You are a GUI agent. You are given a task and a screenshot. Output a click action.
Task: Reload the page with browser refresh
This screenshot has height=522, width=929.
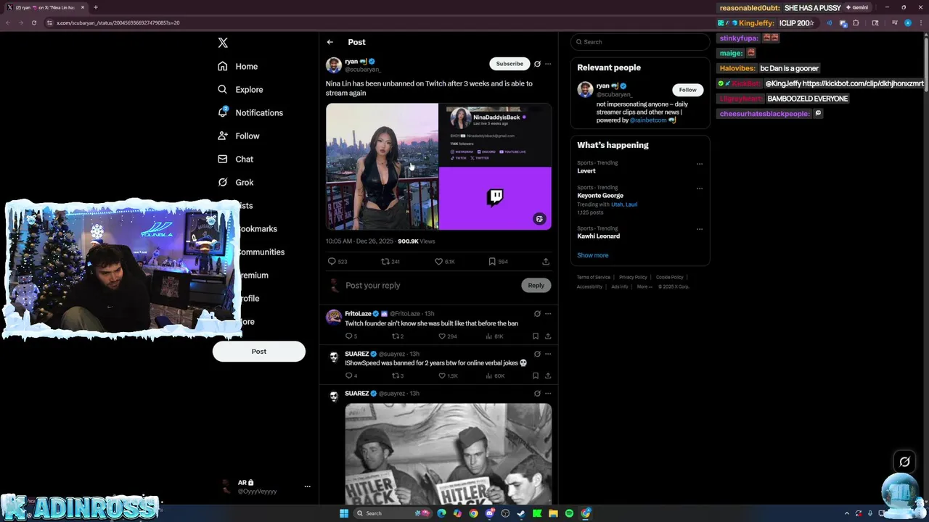[33, 22]
